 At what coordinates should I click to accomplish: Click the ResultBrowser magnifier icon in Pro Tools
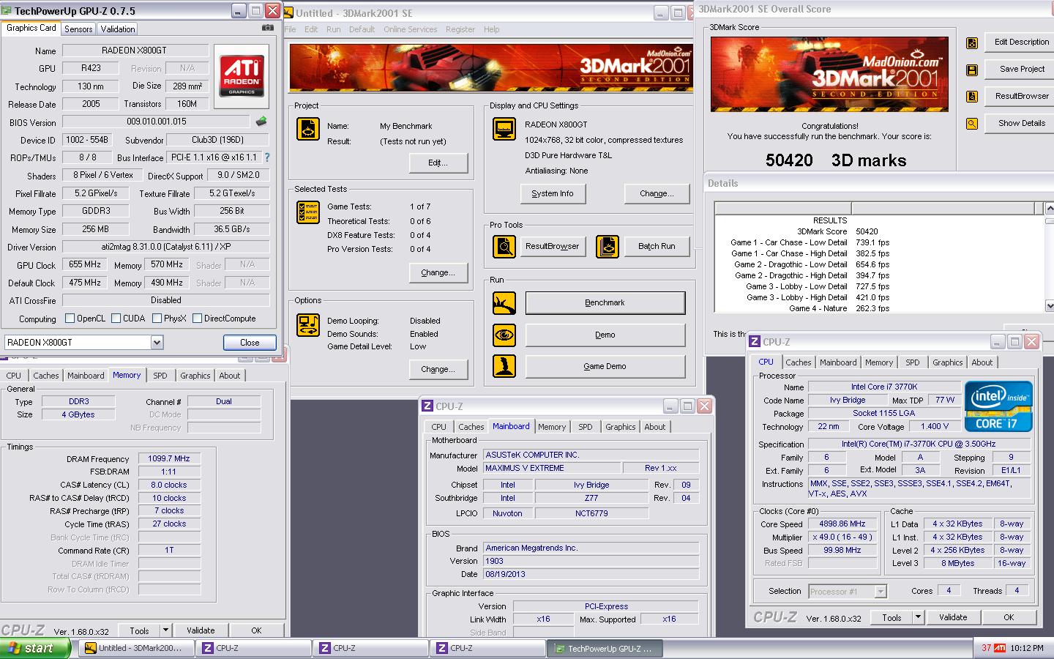504,247
